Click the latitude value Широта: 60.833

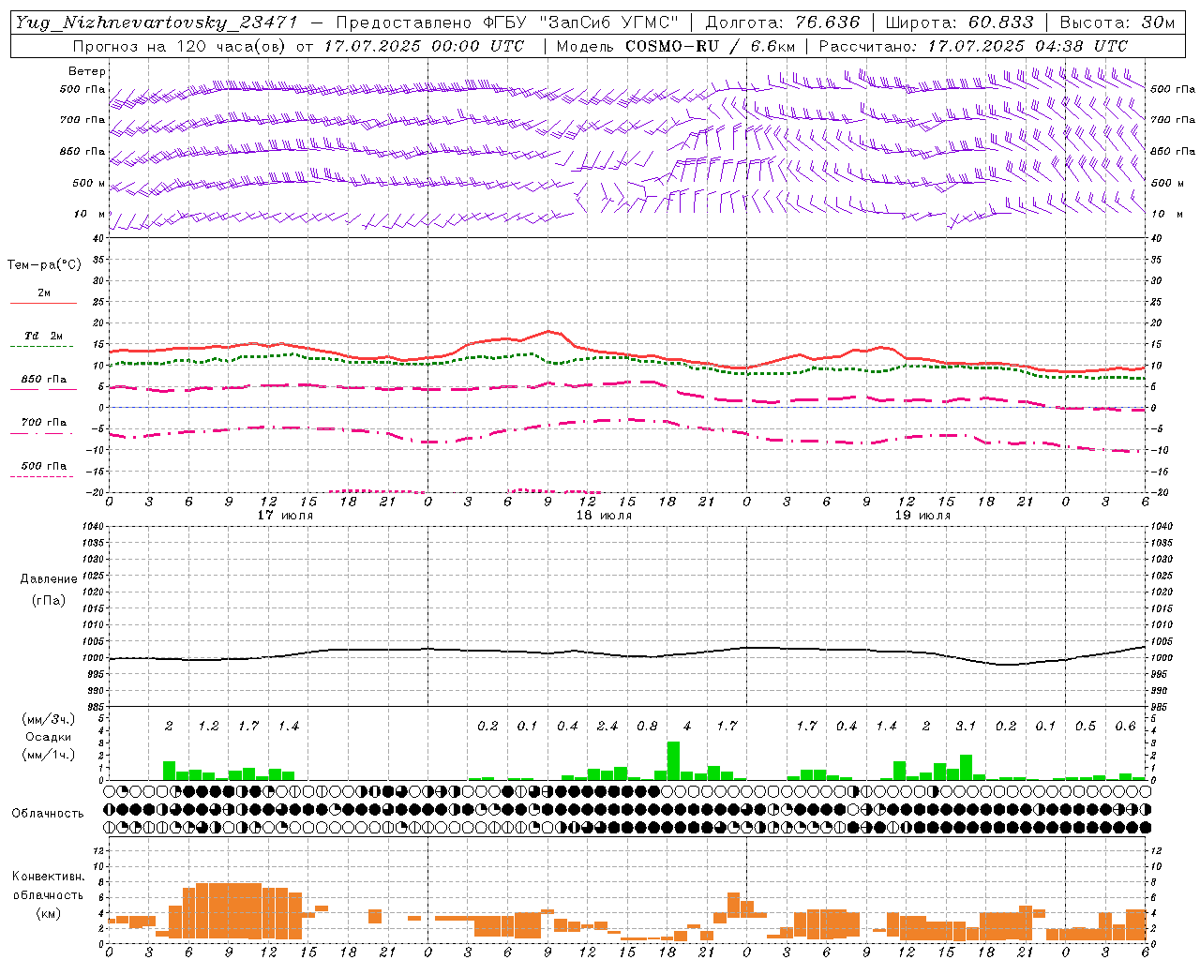(959, 22)
